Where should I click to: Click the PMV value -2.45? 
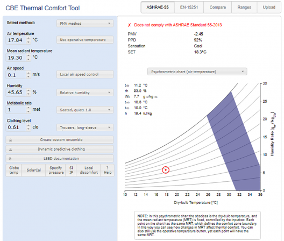(198, 34)
